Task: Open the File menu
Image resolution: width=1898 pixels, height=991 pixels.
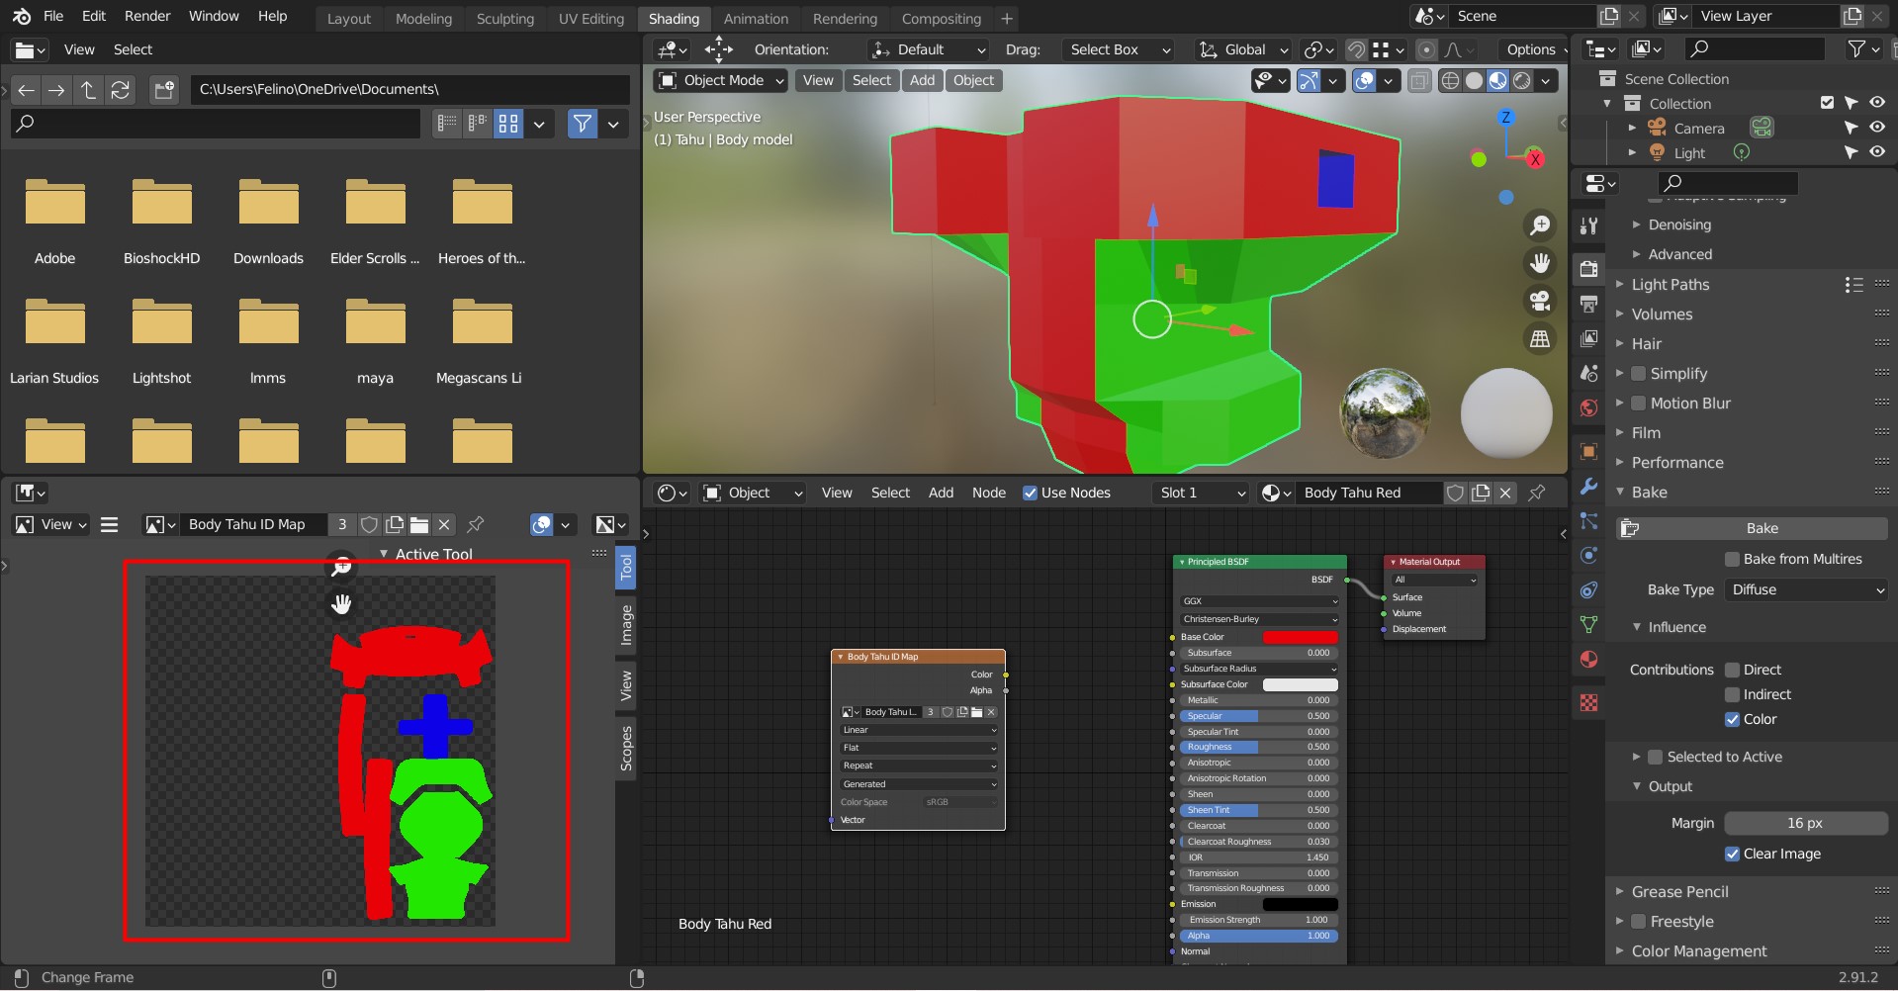Action: point(53,16)
